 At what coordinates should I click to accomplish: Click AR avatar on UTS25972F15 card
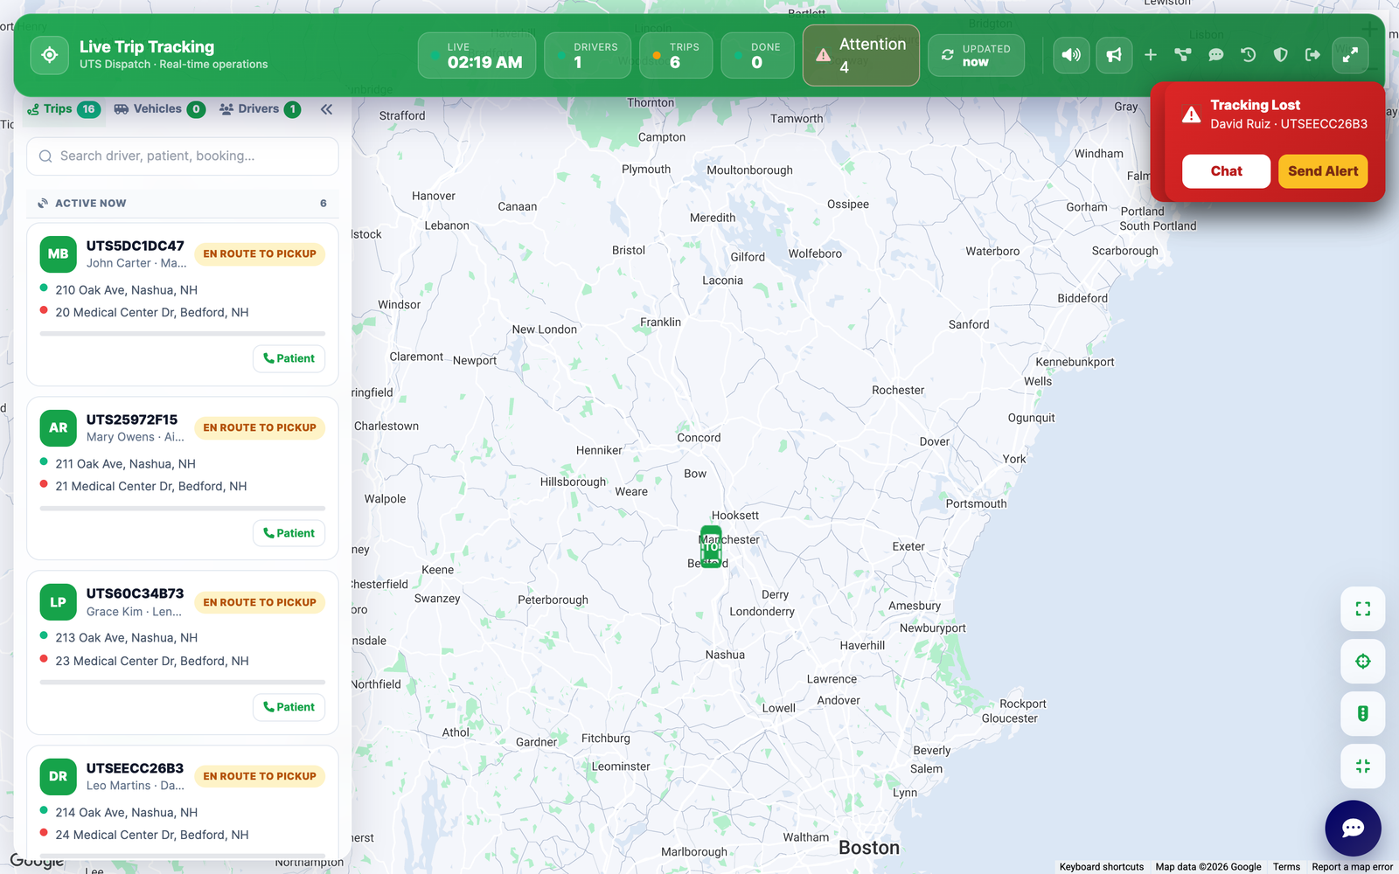(58, 428)
